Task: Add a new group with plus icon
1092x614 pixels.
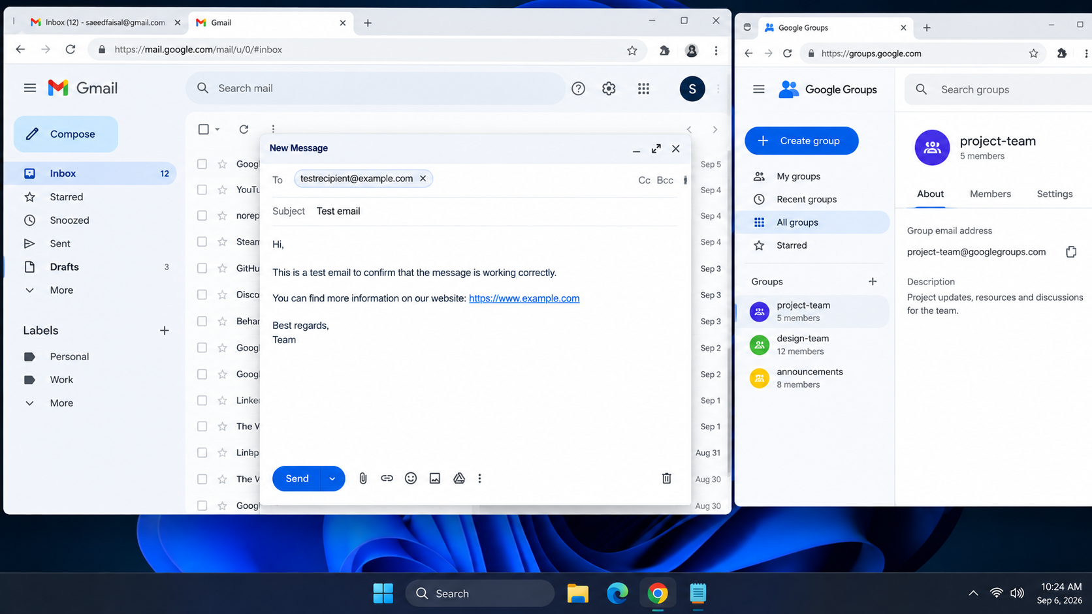Action: 873,281
